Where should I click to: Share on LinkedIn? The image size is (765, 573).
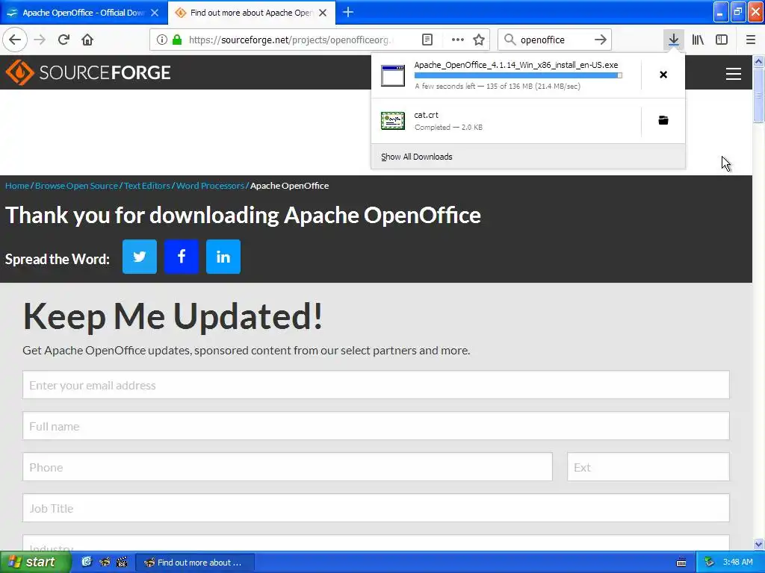tap(223, 257)
